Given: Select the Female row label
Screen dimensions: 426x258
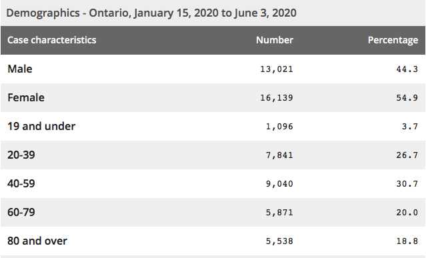Looking at the screenshot, I should 26,98.
